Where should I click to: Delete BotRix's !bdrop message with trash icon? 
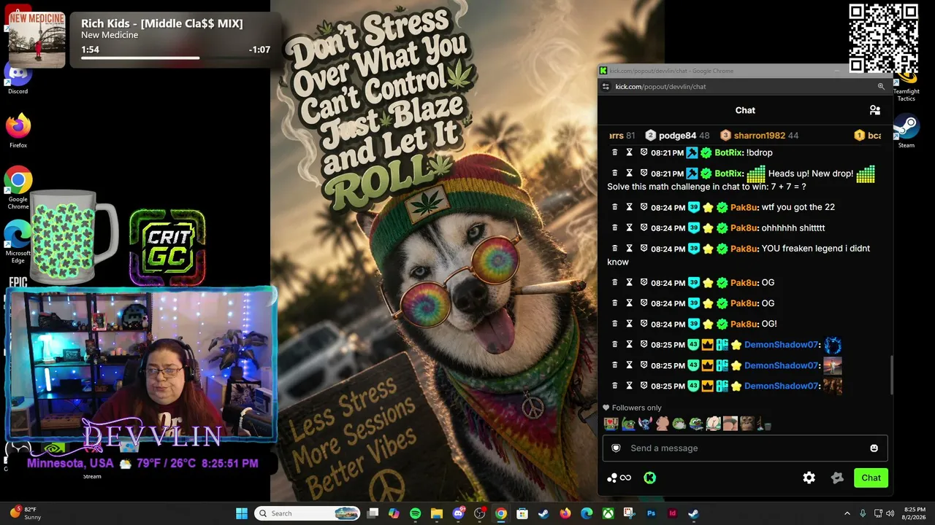tap(614, 152)
